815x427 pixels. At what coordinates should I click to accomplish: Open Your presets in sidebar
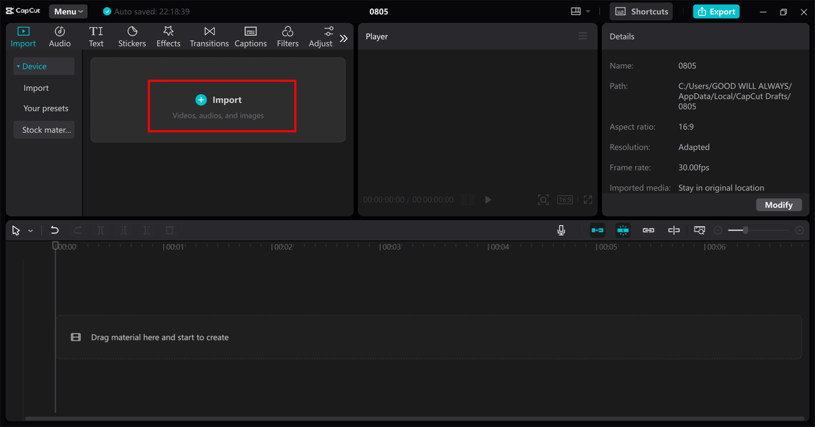pos(46,108)
